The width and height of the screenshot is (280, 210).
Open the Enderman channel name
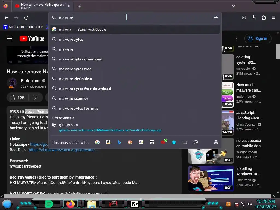click(x=31, y=81)
